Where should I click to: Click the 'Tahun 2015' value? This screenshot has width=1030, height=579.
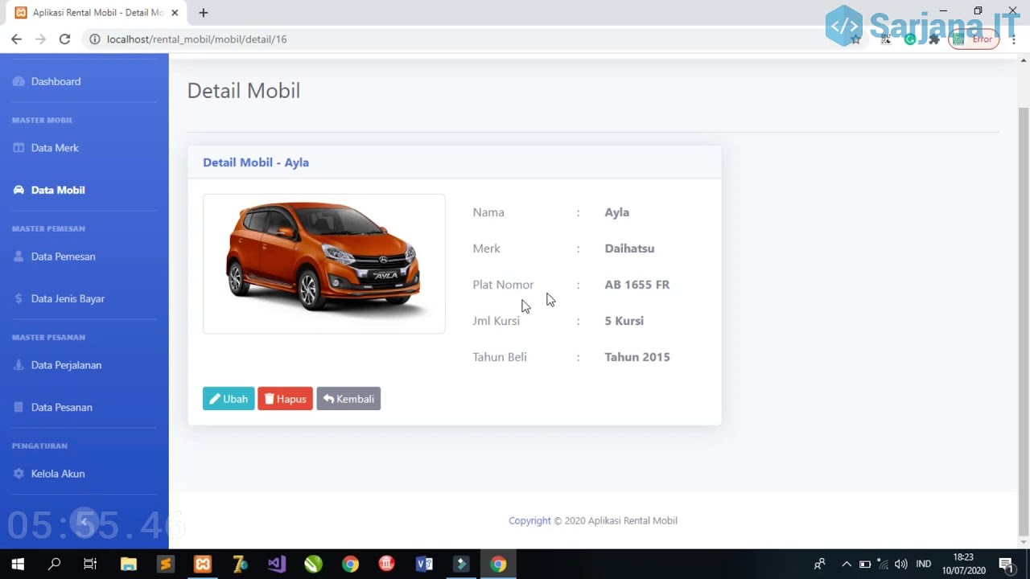637,357
